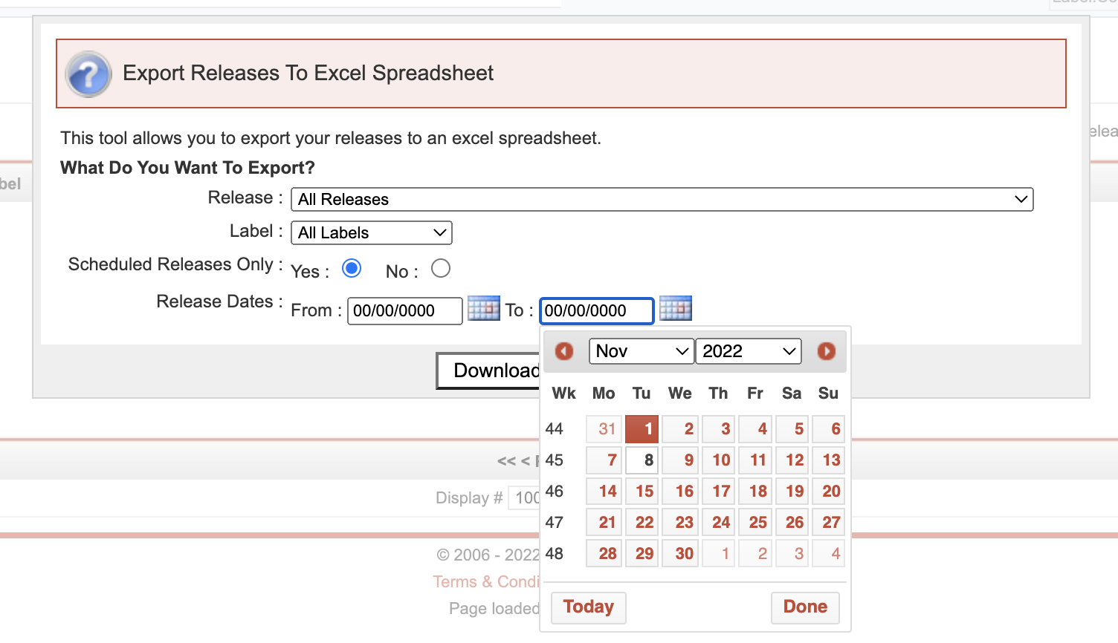Open the 2022 year dropdown
This screenshot has height=643, width=1118.
click(748, 351)
